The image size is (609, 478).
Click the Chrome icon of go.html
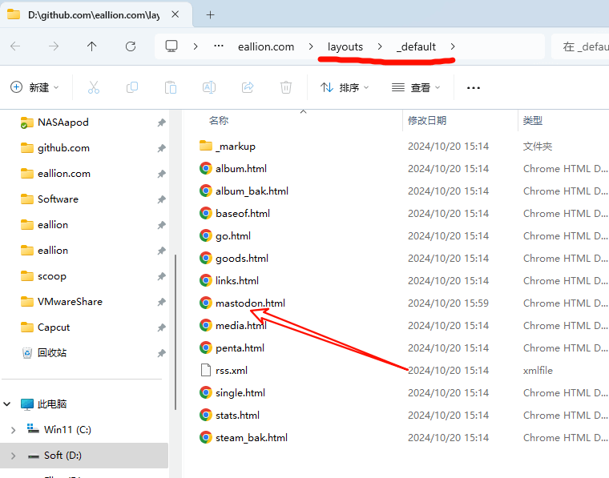pos(205,235)
